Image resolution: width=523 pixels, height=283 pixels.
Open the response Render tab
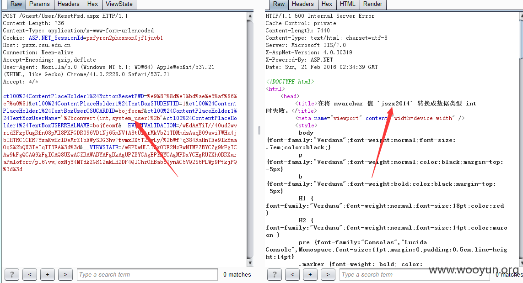pos(372,4)
